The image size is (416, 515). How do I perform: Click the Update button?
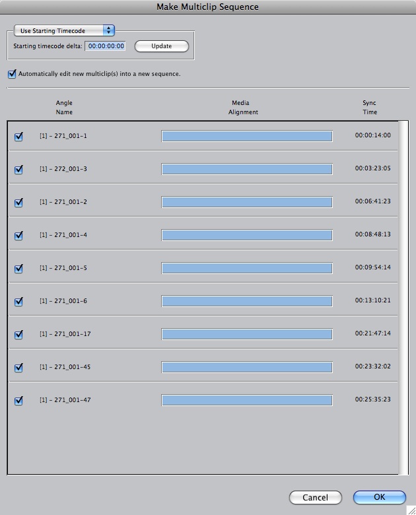tap(162, 46)
